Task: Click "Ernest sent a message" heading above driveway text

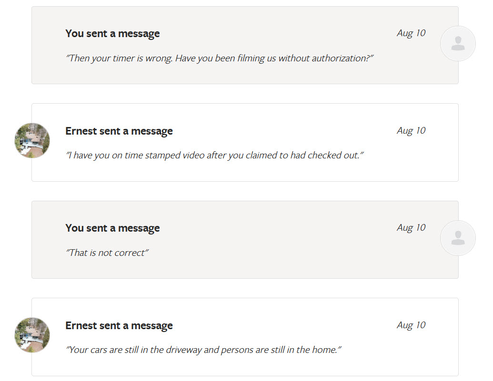Action: point(119,326)
